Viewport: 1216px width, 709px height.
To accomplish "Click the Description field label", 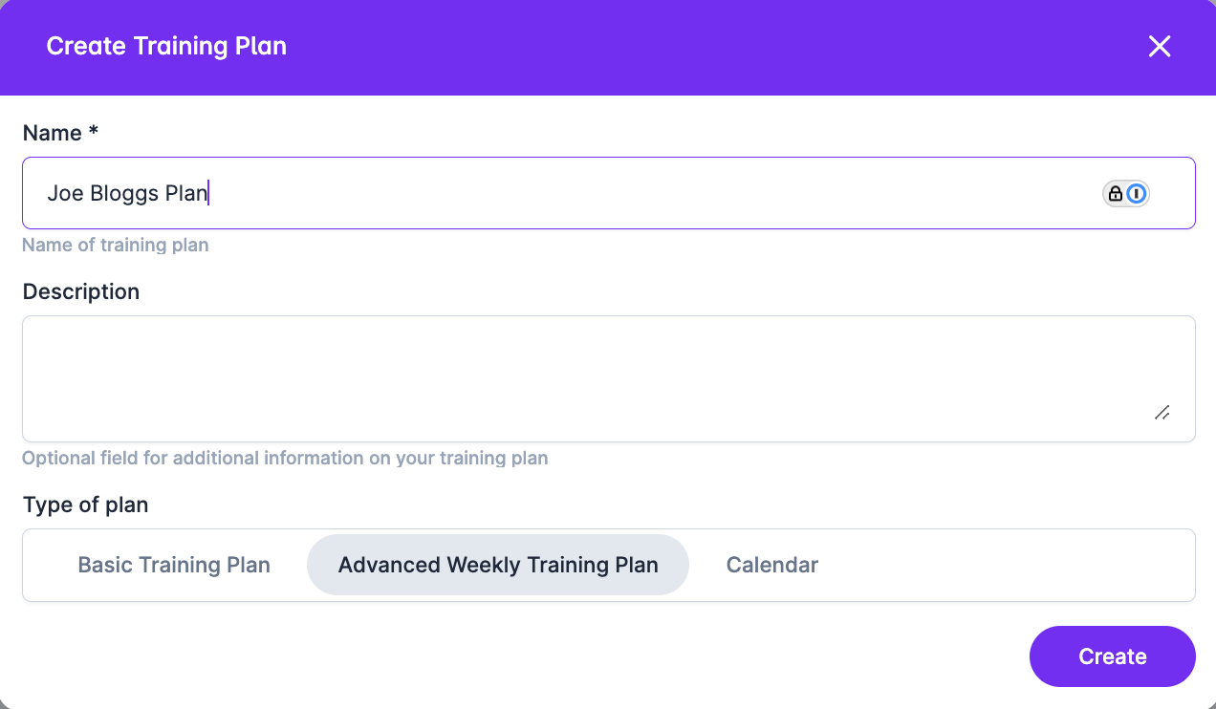I will tap(81, 291).
